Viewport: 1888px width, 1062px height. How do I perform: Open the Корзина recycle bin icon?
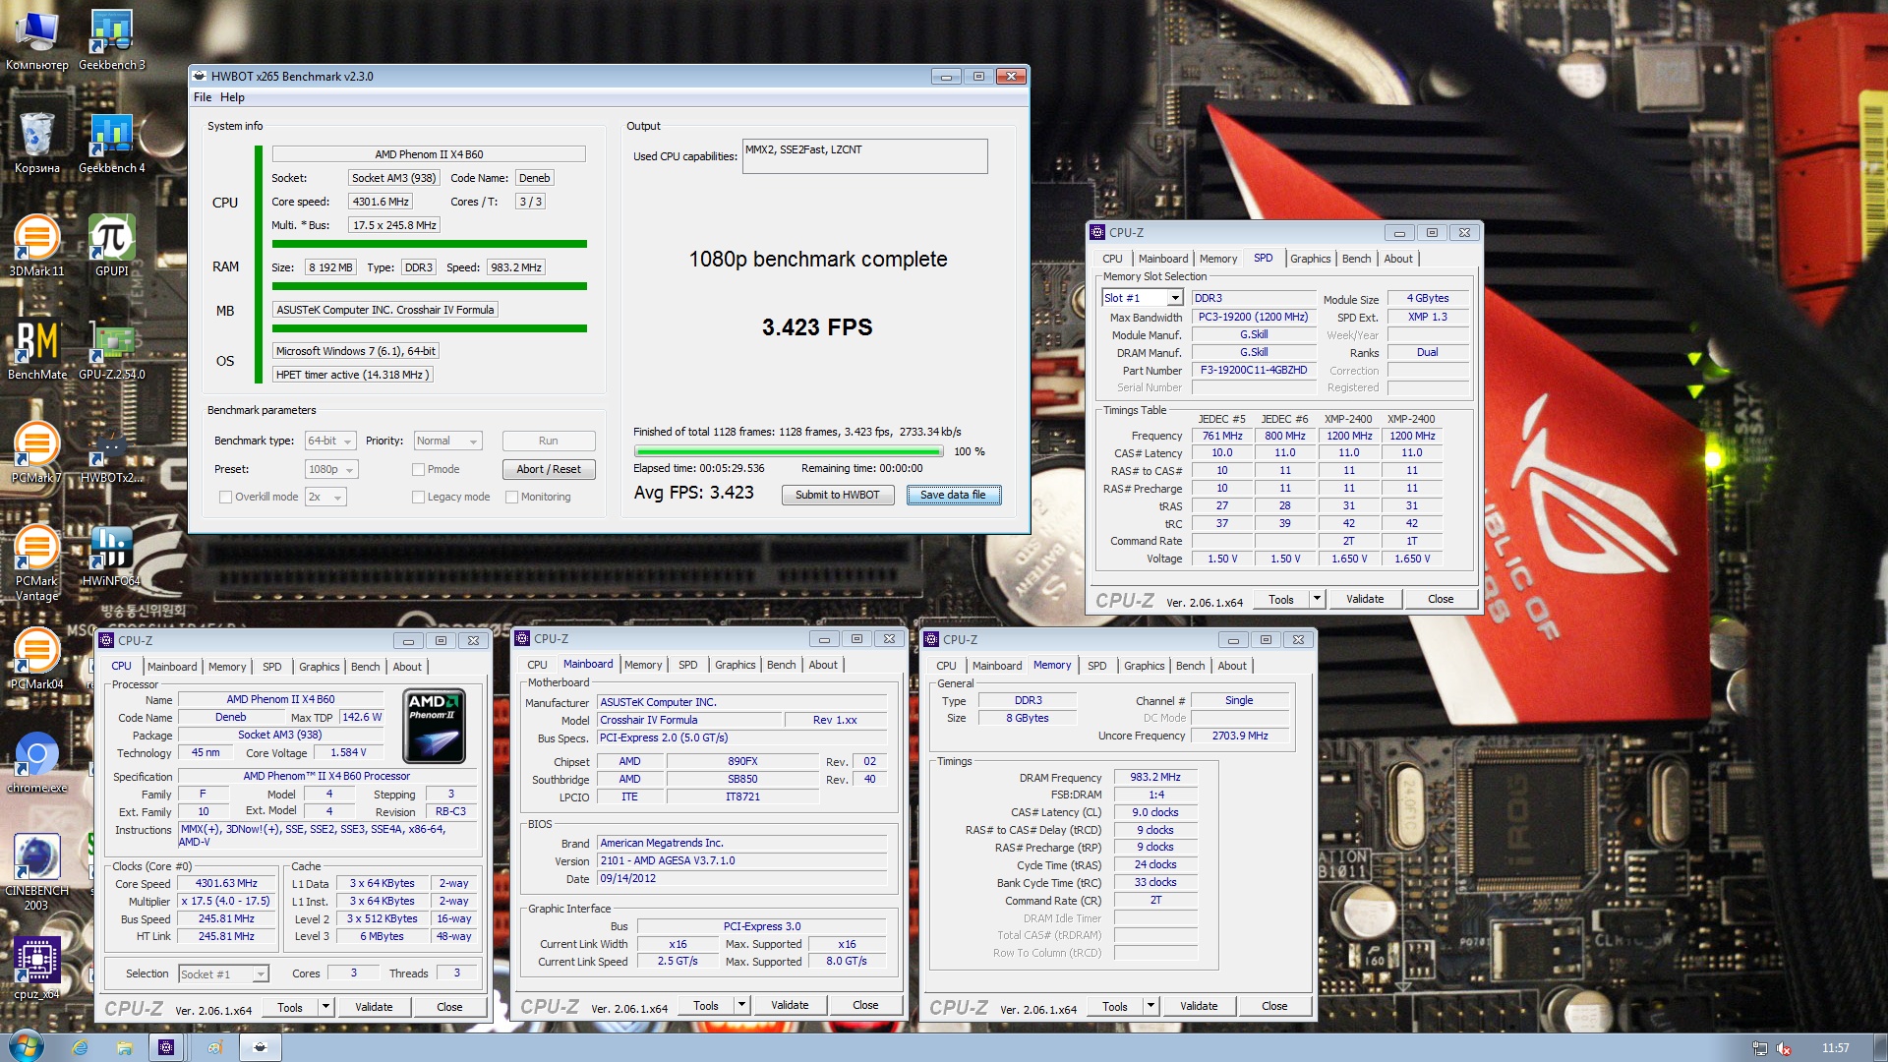36,144
